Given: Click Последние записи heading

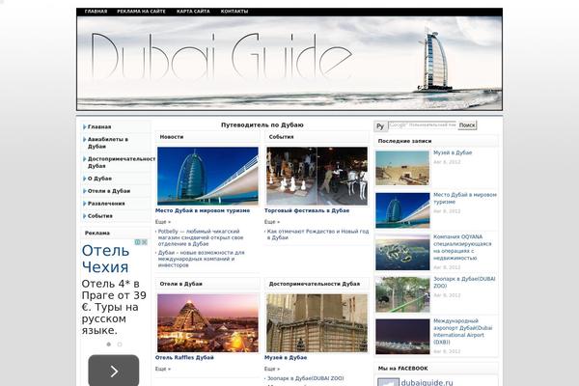Looking at the screenshot, I should click(x=404, y=141).
